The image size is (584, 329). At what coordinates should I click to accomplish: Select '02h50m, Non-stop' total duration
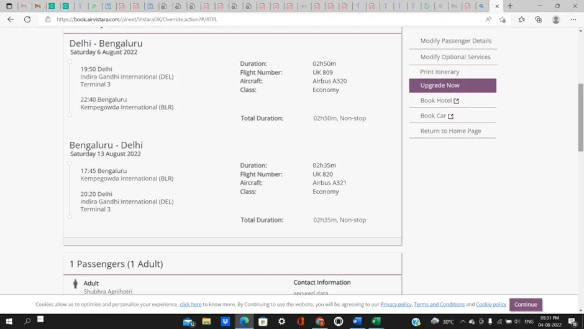(339, 118)
